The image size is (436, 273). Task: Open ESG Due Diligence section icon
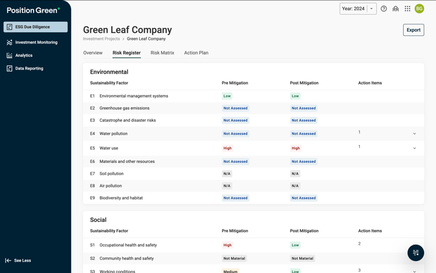pyautogui.click(x=10, y=27)
